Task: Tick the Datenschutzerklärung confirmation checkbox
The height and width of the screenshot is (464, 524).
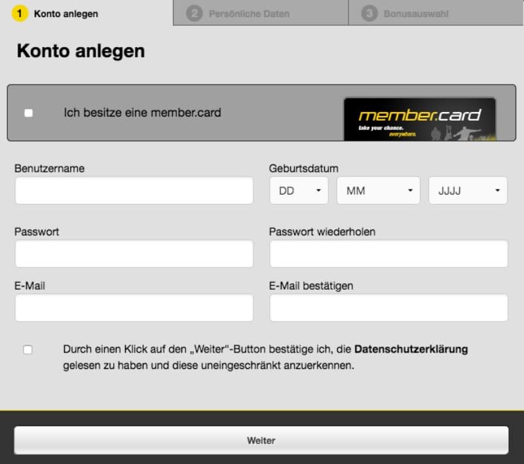Action: tap(28, 350)
